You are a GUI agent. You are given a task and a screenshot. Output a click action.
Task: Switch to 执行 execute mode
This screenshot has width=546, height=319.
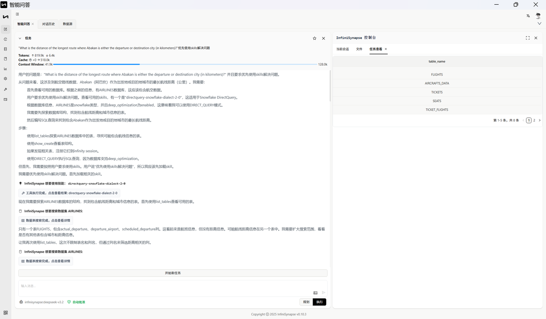coord(319,302)
